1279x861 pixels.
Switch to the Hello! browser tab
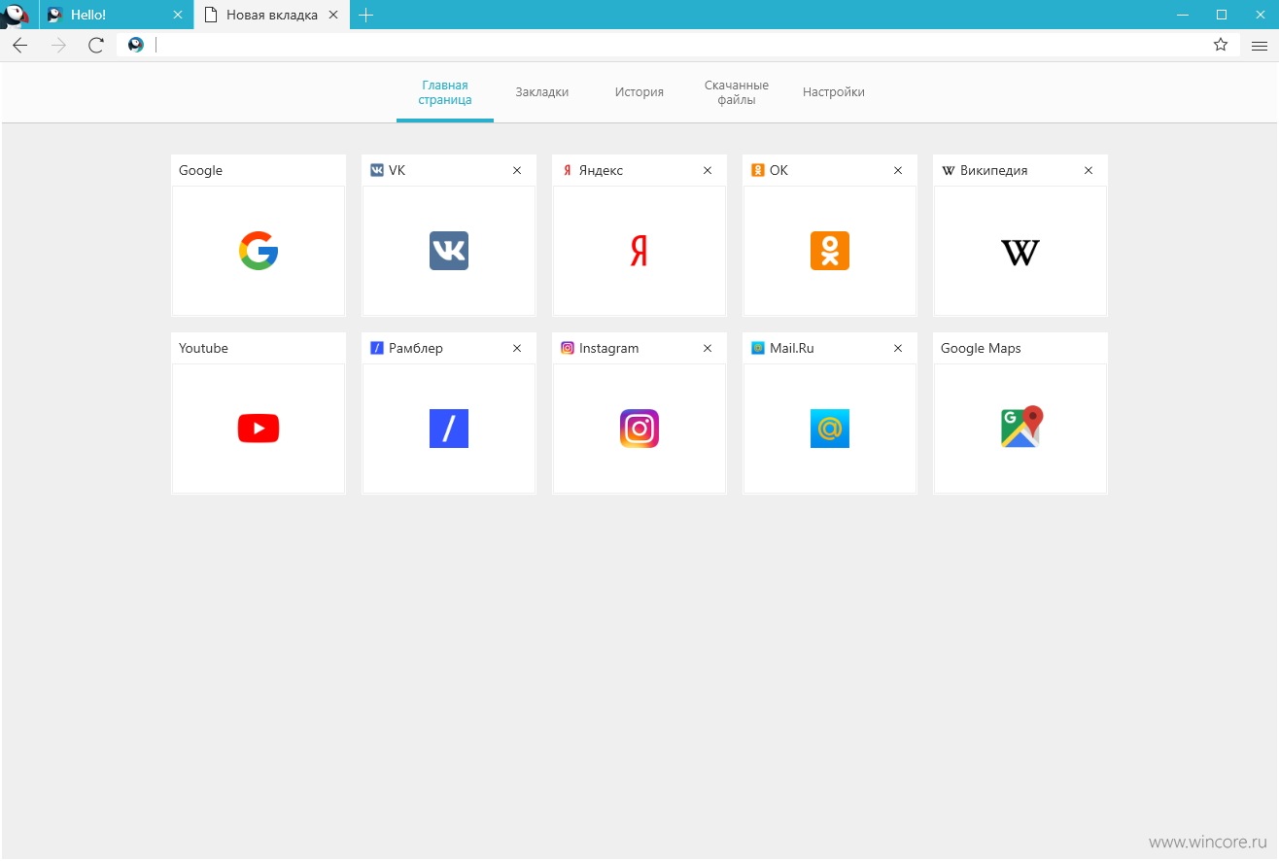coord(116,15)
